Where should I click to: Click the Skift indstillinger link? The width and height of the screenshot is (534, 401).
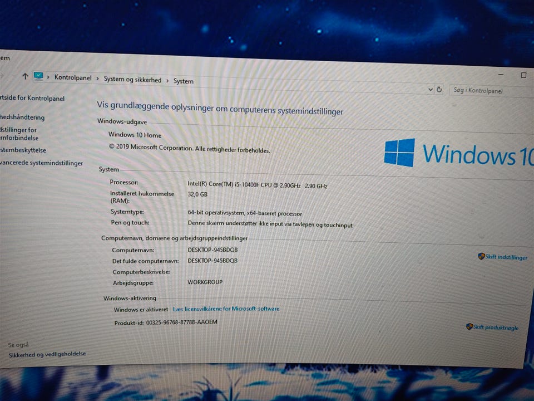tap(506, 257)
